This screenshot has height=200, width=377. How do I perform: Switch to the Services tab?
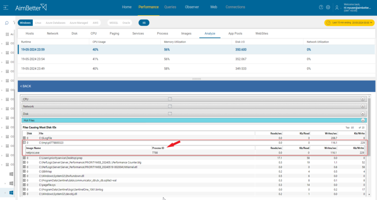click(x=138, y=33)
